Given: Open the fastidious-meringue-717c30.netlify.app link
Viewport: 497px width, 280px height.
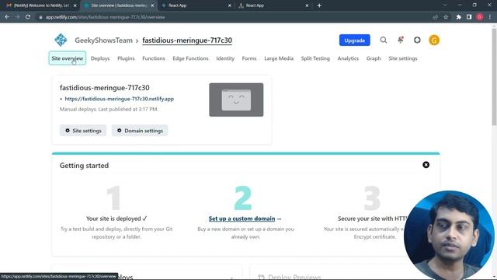Looking at the screenshot, I should coord(119,99).
